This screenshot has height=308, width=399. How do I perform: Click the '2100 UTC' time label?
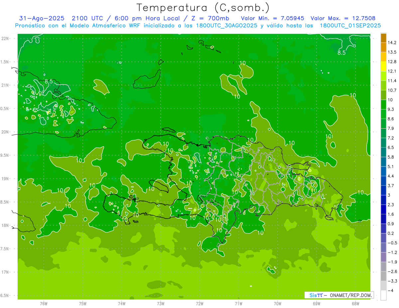(x=87, y=18)
